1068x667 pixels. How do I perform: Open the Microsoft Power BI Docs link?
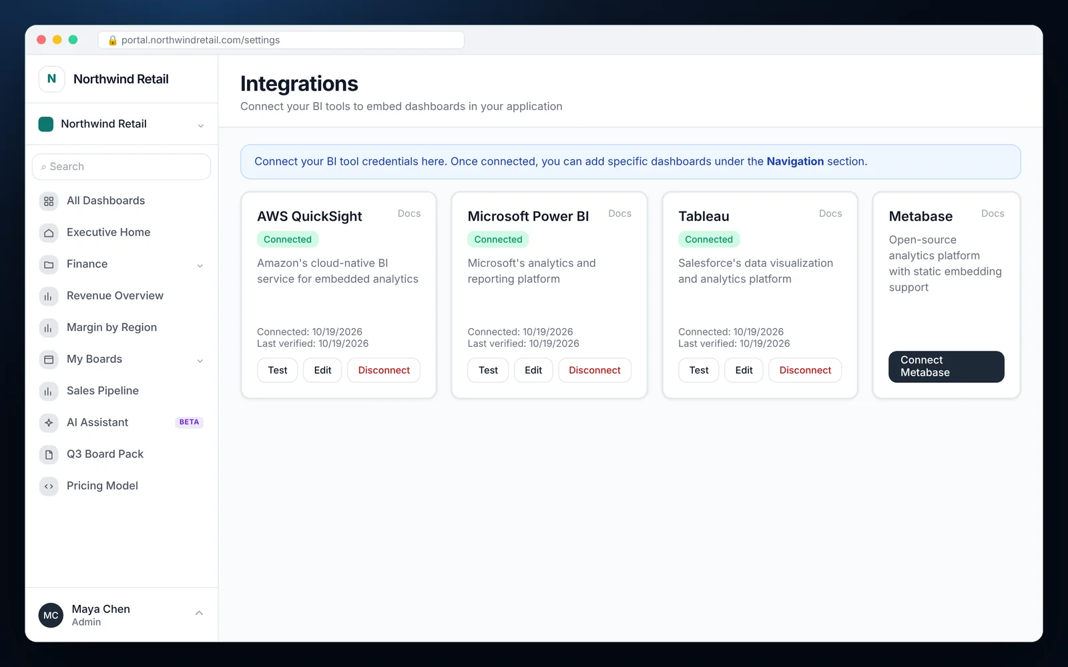click(x=619, y=213)
